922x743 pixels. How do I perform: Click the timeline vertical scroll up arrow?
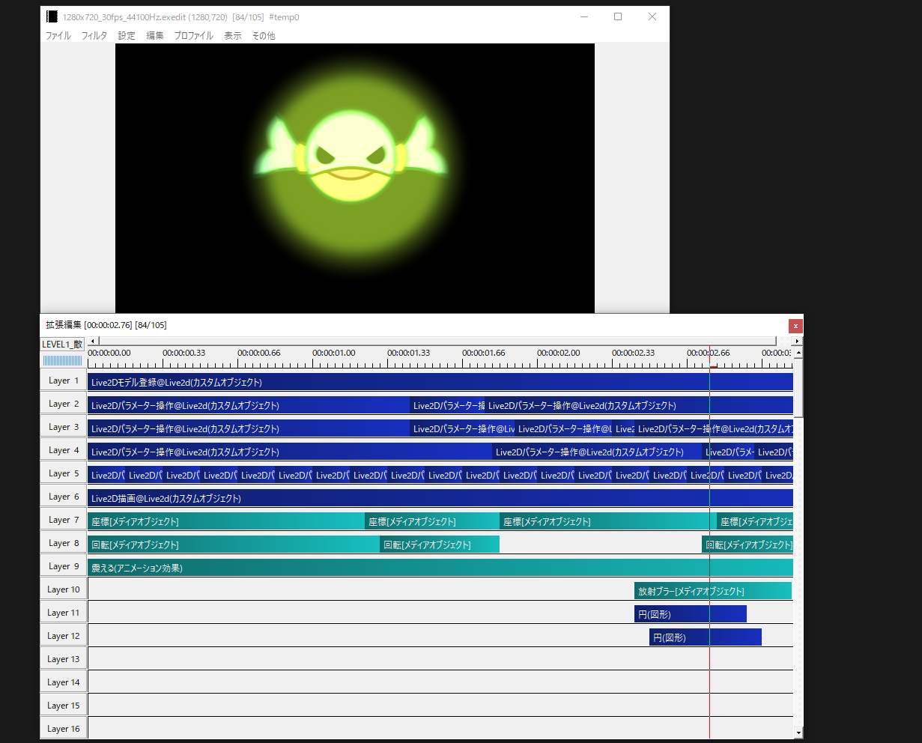point(798,353)
